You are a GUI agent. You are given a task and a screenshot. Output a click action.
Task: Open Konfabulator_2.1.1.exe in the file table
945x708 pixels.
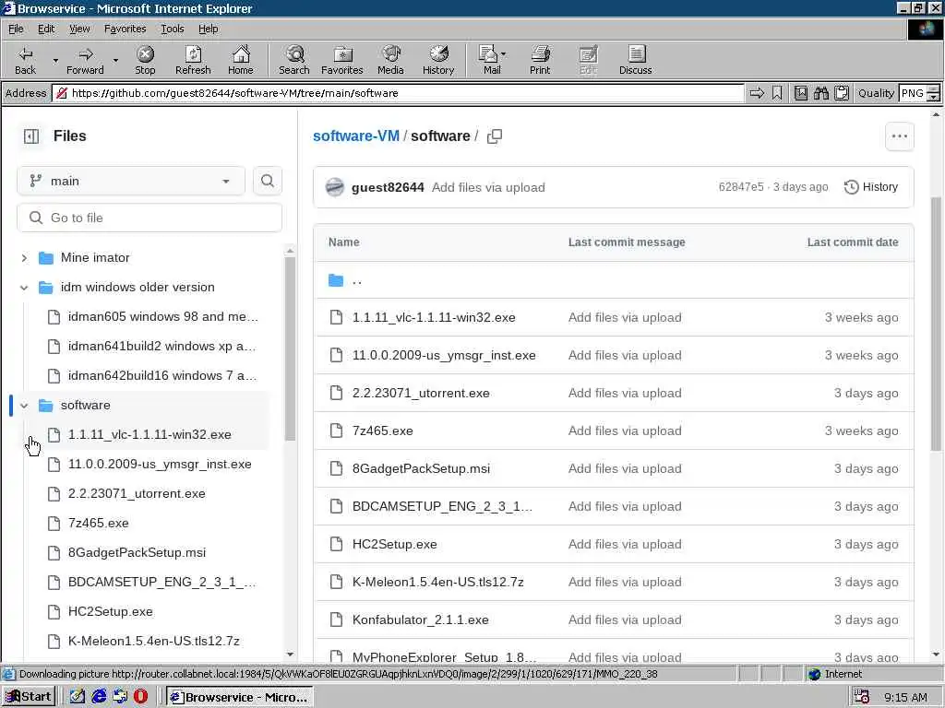[x=421, y=619]
